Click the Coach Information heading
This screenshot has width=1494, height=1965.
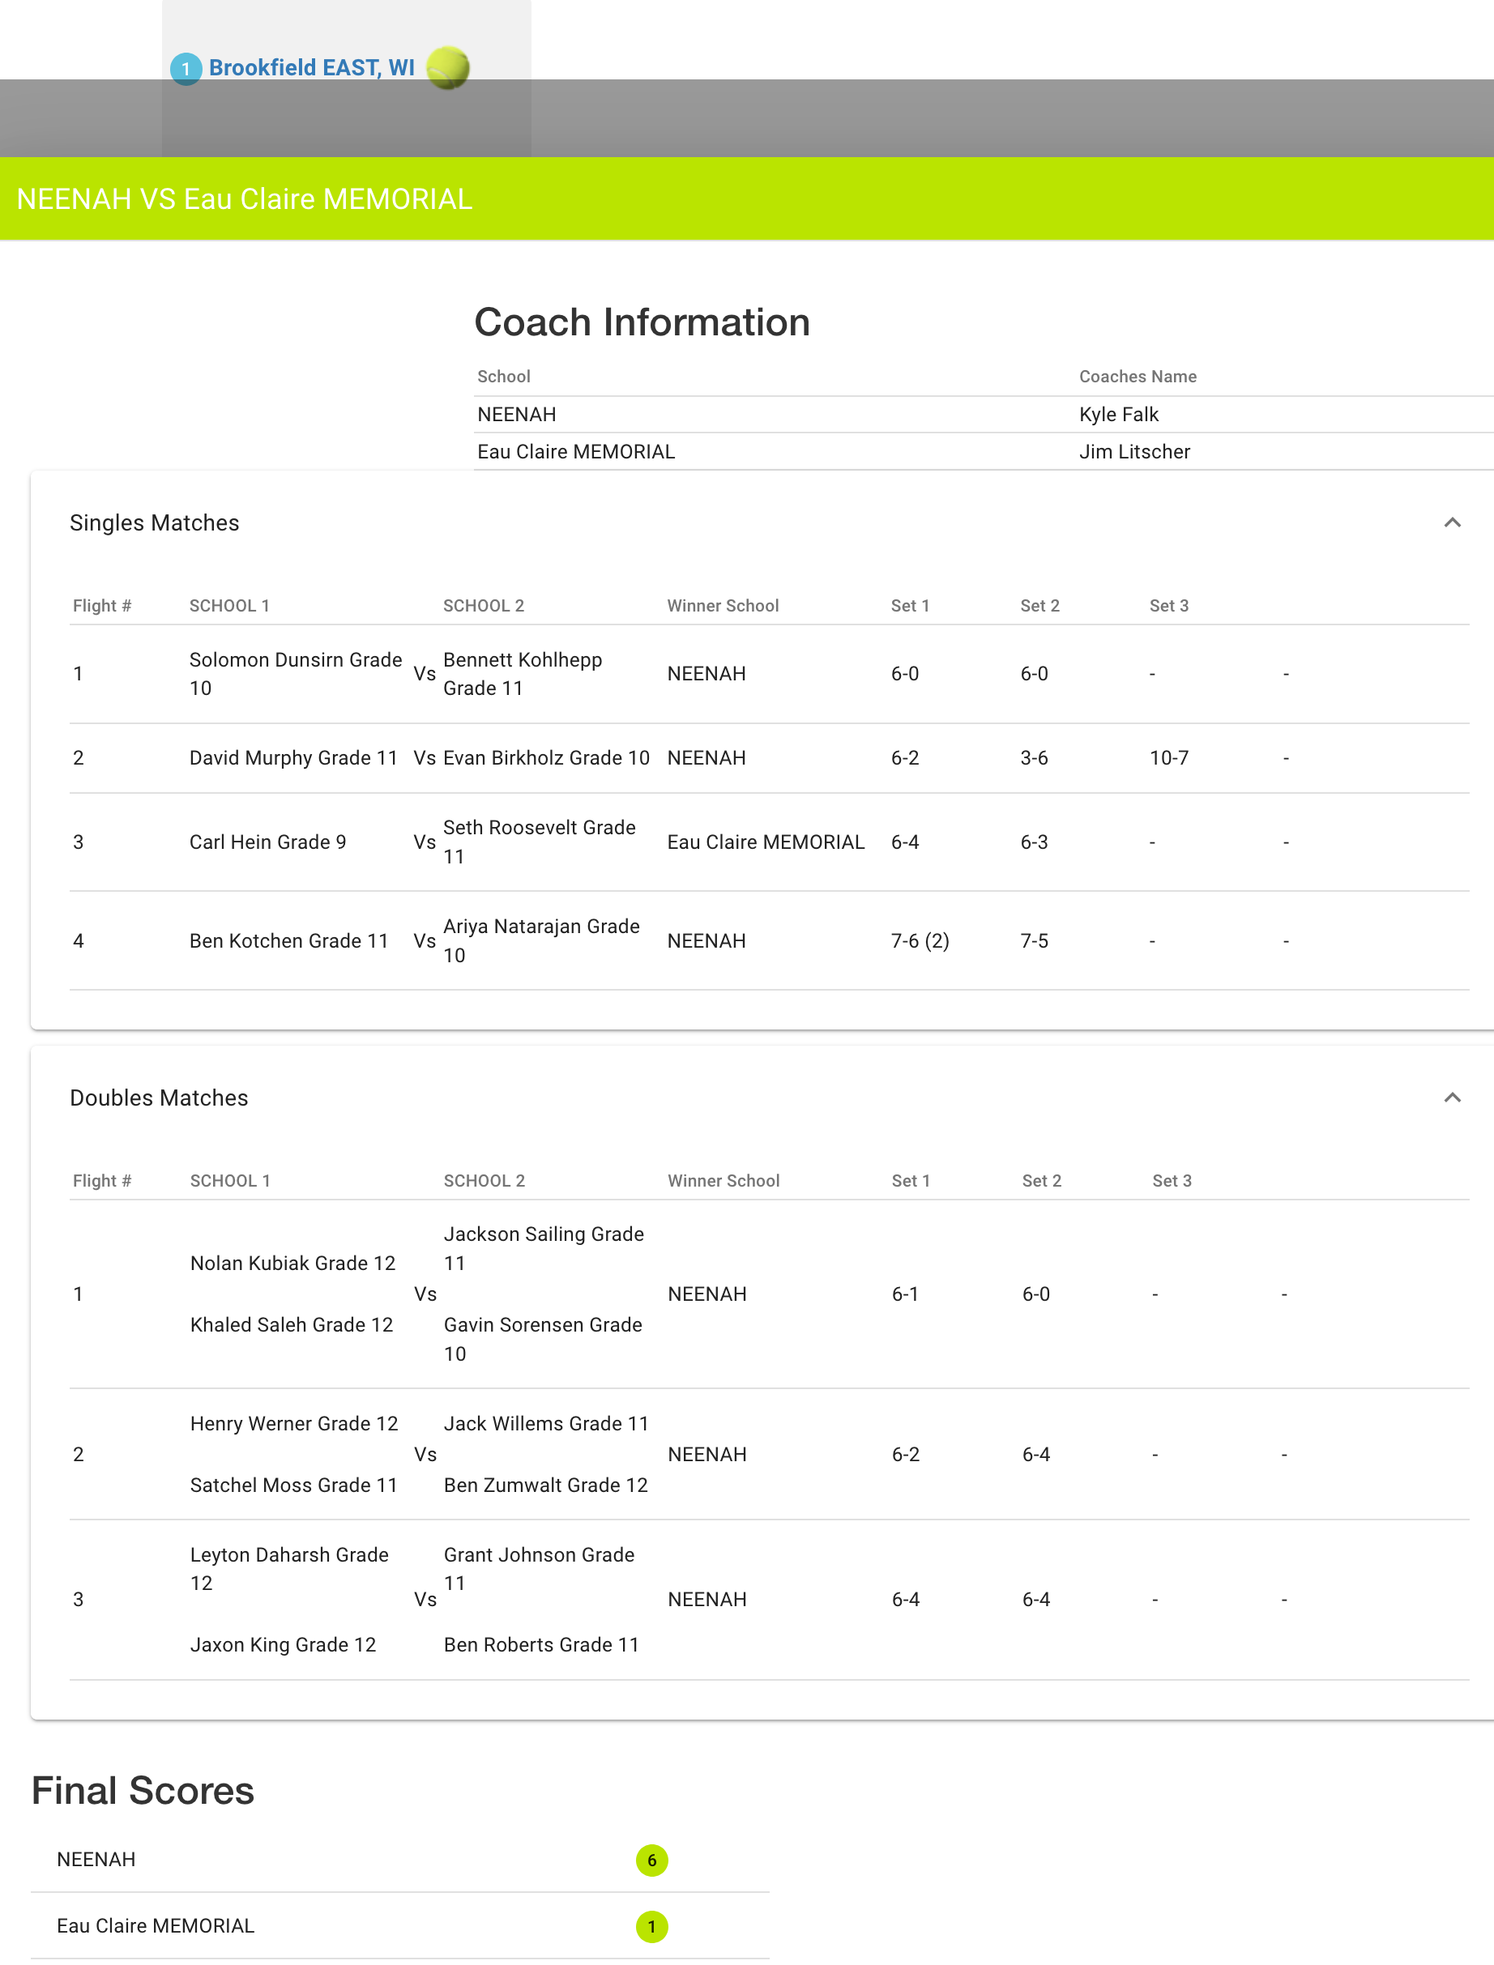click(641, 322)
